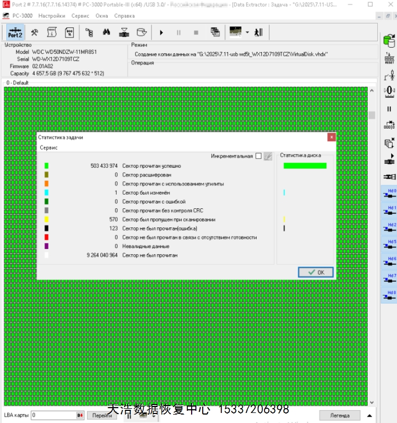
Task: Click the sector map scrollbar up arrow
Action: coord(372,90)
